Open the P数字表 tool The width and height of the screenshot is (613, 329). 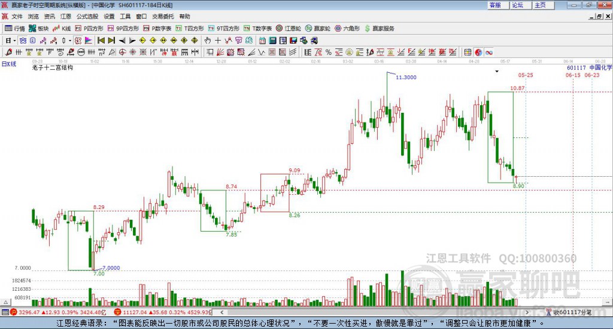pyautogui.click(x=157, y=29)
